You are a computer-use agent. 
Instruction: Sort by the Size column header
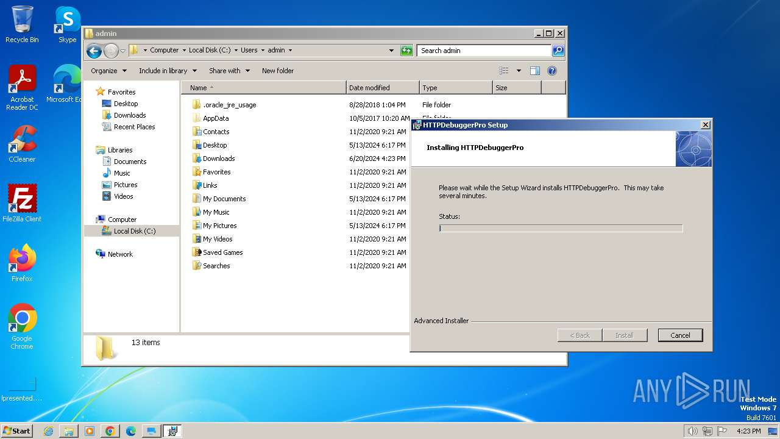click(517, 88)
